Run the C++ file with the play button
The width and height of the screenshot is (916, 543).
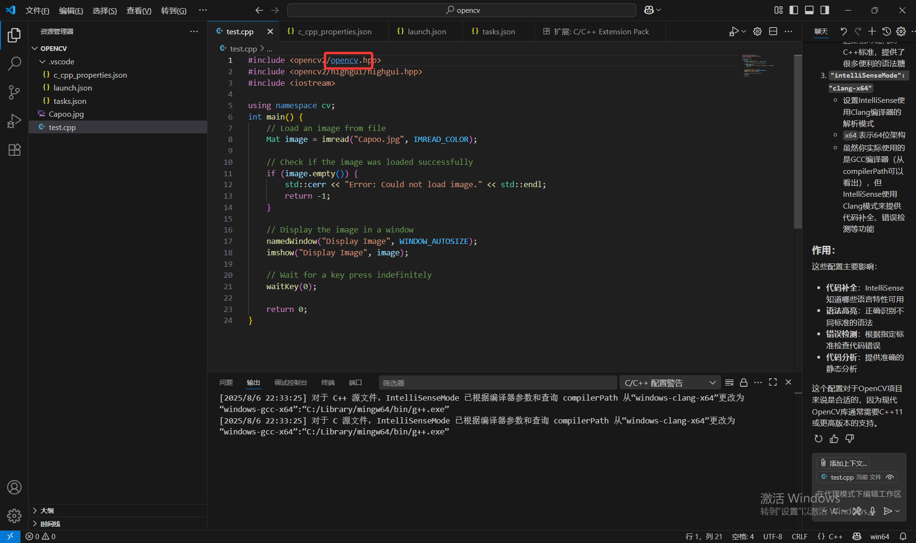coord(734,31)
